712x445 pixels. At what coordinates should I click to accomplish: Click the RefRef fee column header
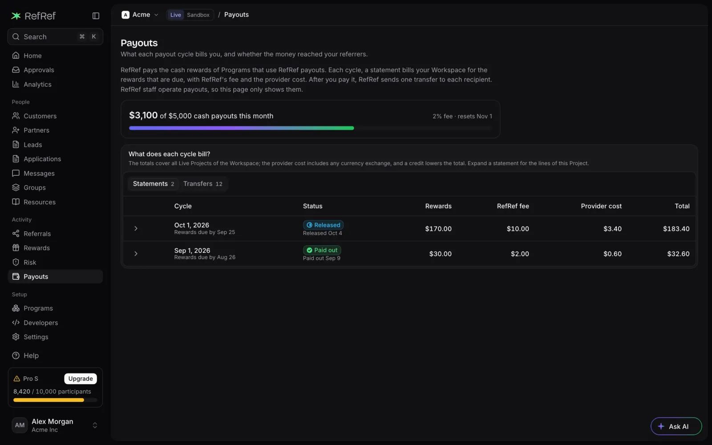(x=513, y=206)
